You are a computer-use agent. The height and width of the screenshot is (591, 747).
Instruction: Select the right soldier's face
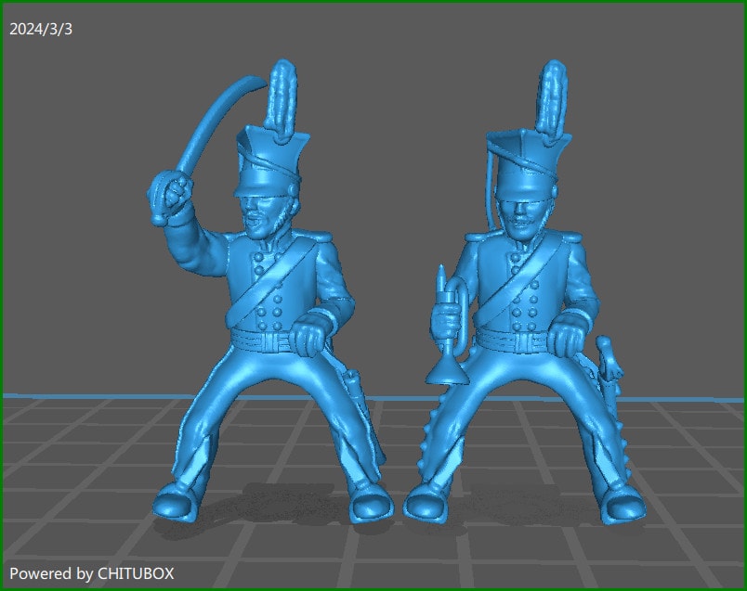522,214
